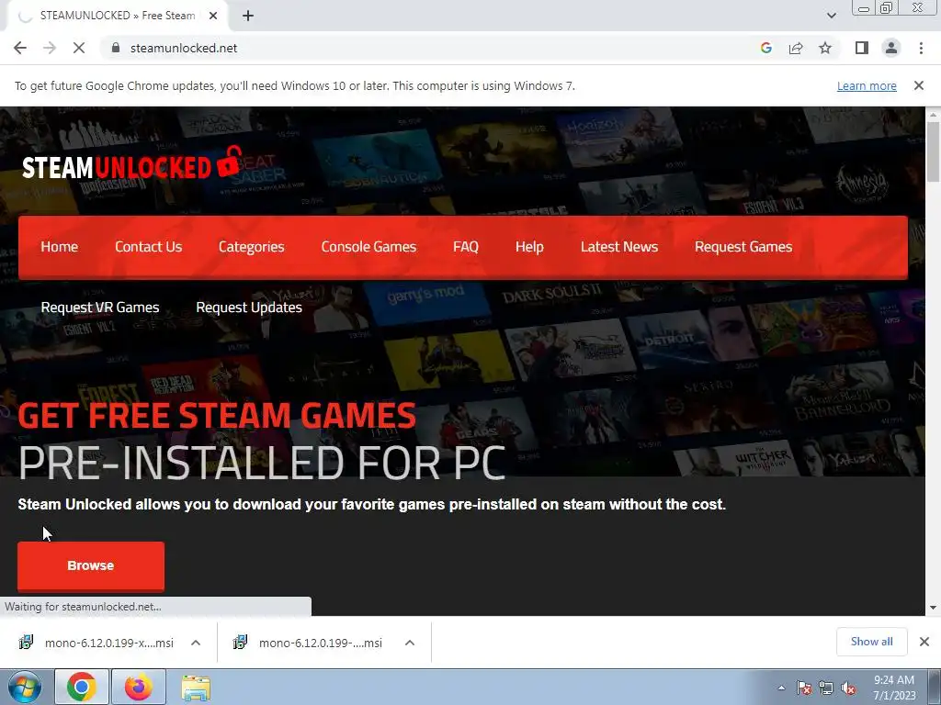Expand the tab search chevron

point(831,16)
